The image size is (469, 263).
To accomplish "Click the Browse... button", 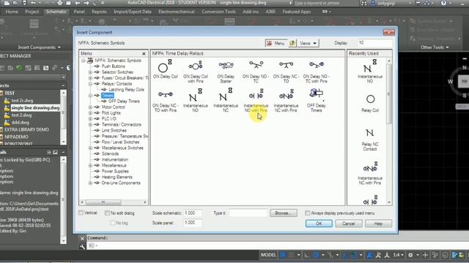I will pos(284,213).
